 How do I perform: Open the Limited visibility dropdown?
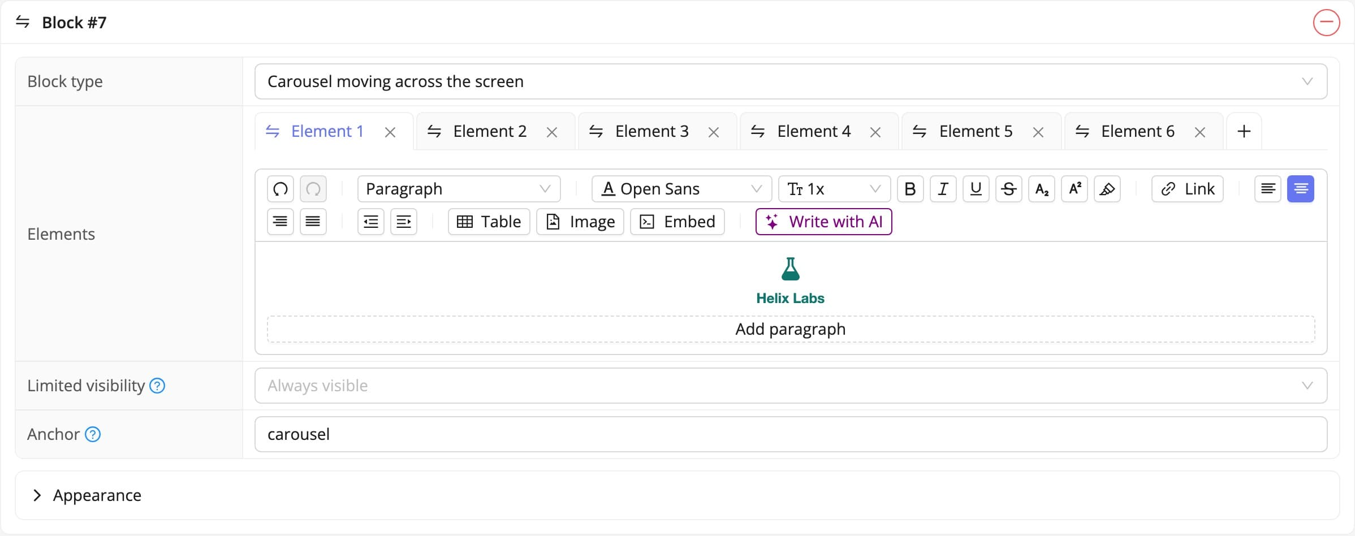(x=791, y=386)
